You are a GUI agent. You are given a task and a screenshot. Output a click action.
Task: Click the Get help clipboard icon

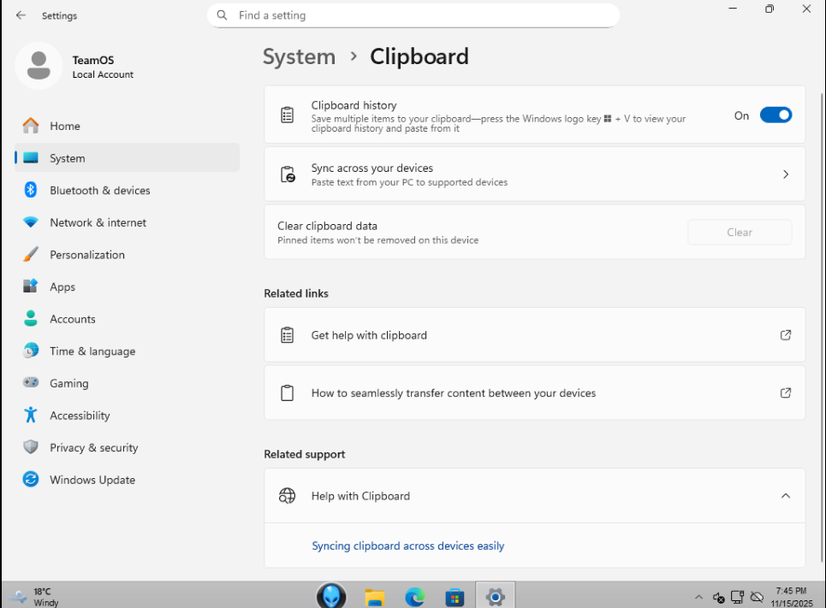point(287,335)
